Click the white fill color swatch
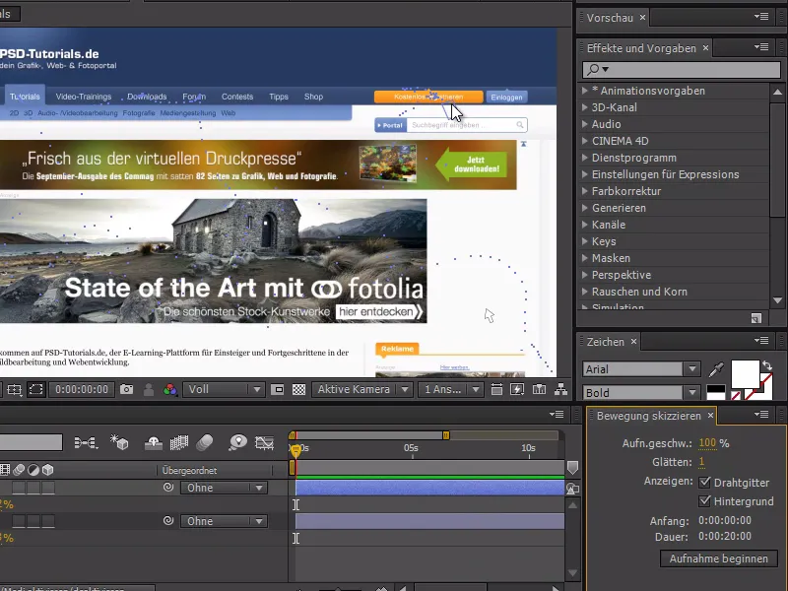The image size is (788, 591). 745,374
